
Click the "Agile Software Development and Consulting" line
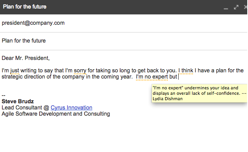click(56, 114)
